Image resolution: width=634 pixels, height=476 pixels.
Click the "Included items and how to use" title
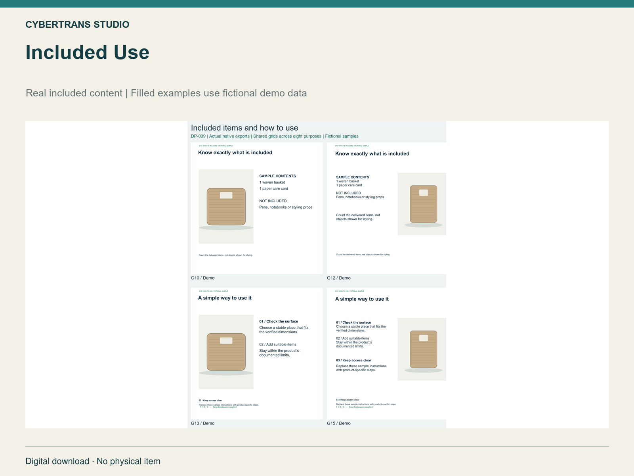pos(244,128)
